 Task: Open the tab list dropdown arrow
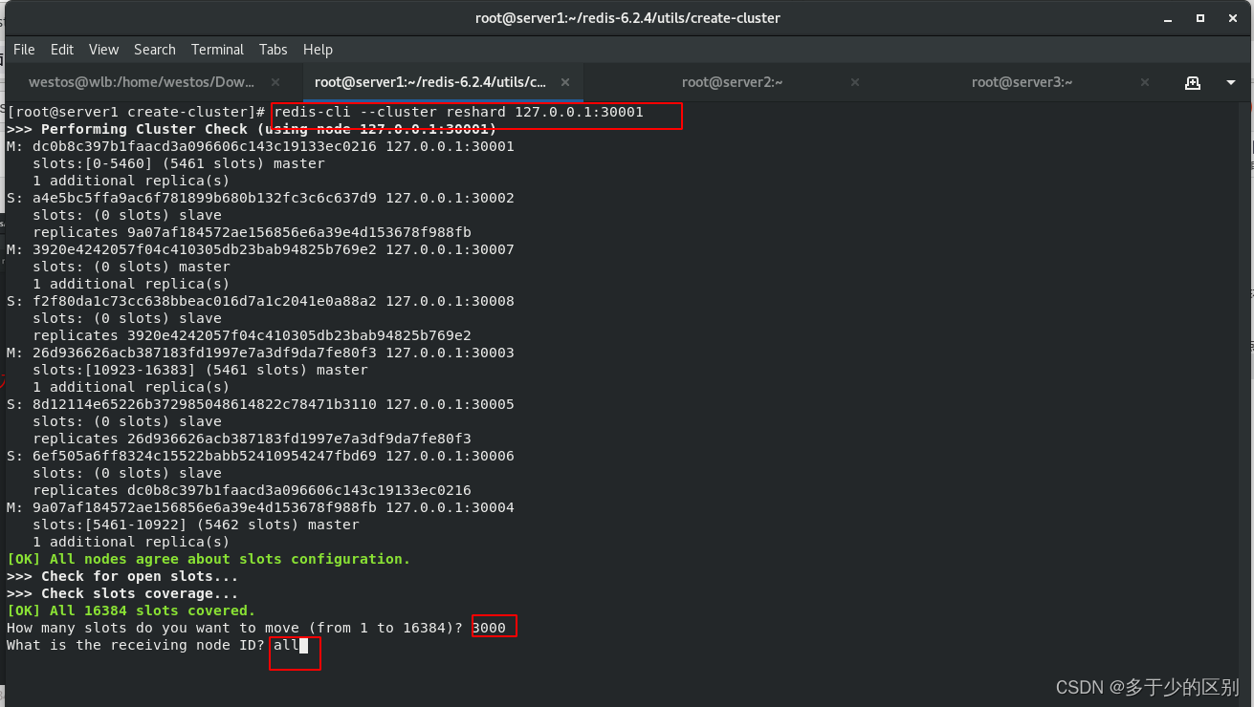(1231, 83)
